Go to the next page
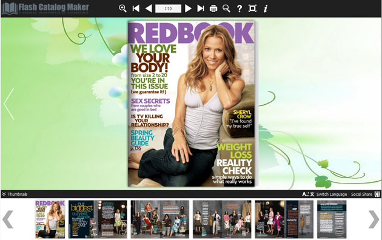This screenshot has width=382, height=240. pos(188,8)
